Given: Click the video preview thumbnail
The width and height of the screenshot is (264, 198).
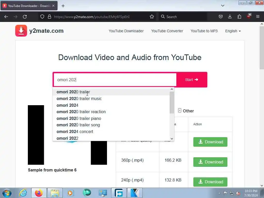Looking at the screenshot, I should pos(67,135).
